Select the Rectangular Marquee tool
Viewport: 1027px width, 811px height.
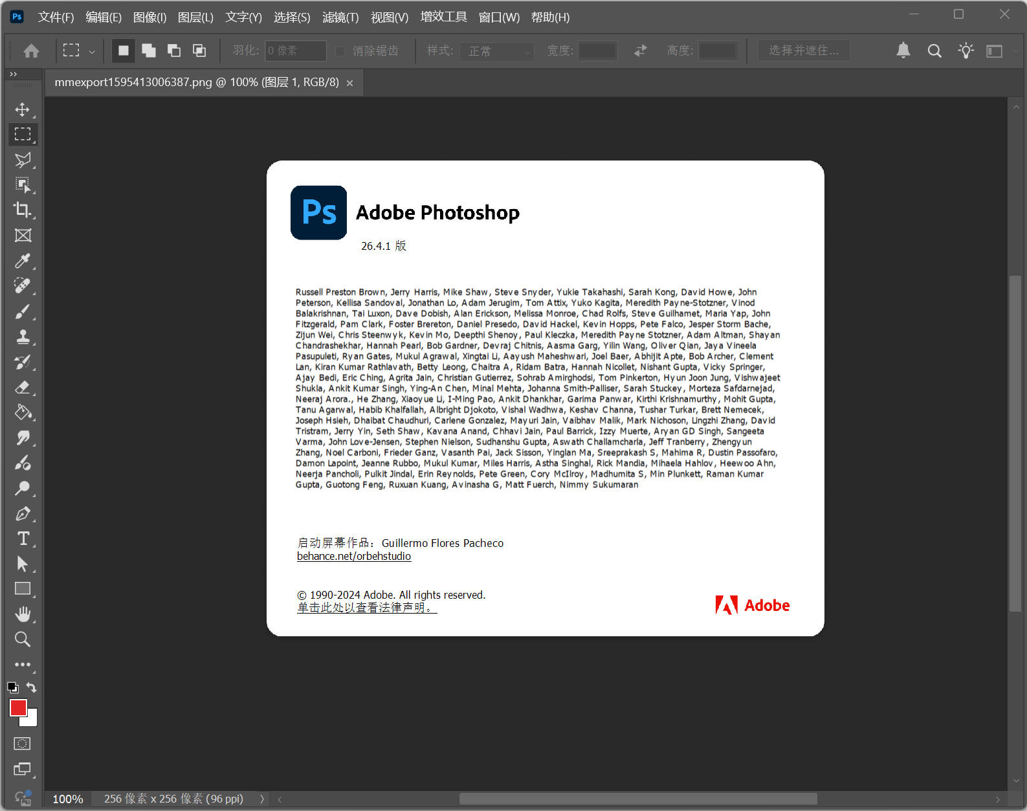click(23, 135)
